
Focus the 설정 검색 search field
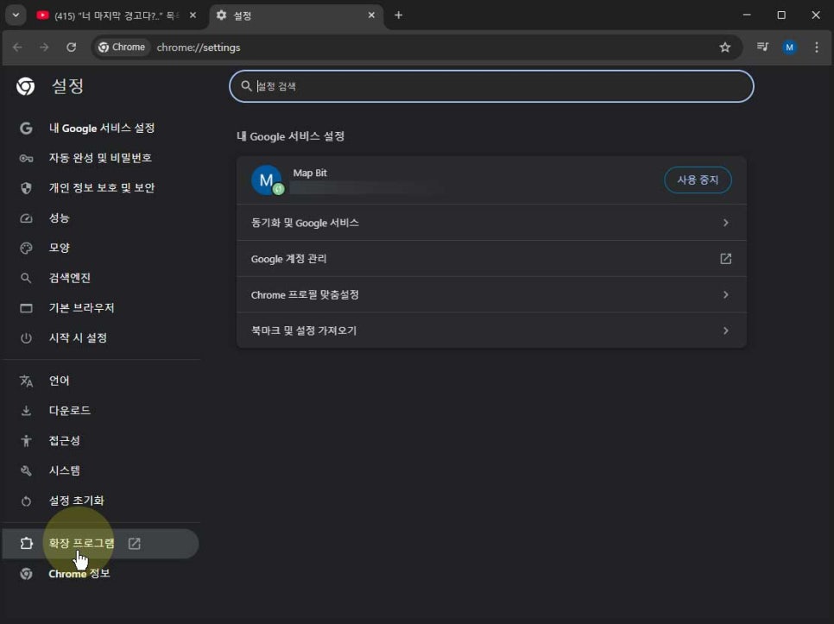[x=491, y=86]
